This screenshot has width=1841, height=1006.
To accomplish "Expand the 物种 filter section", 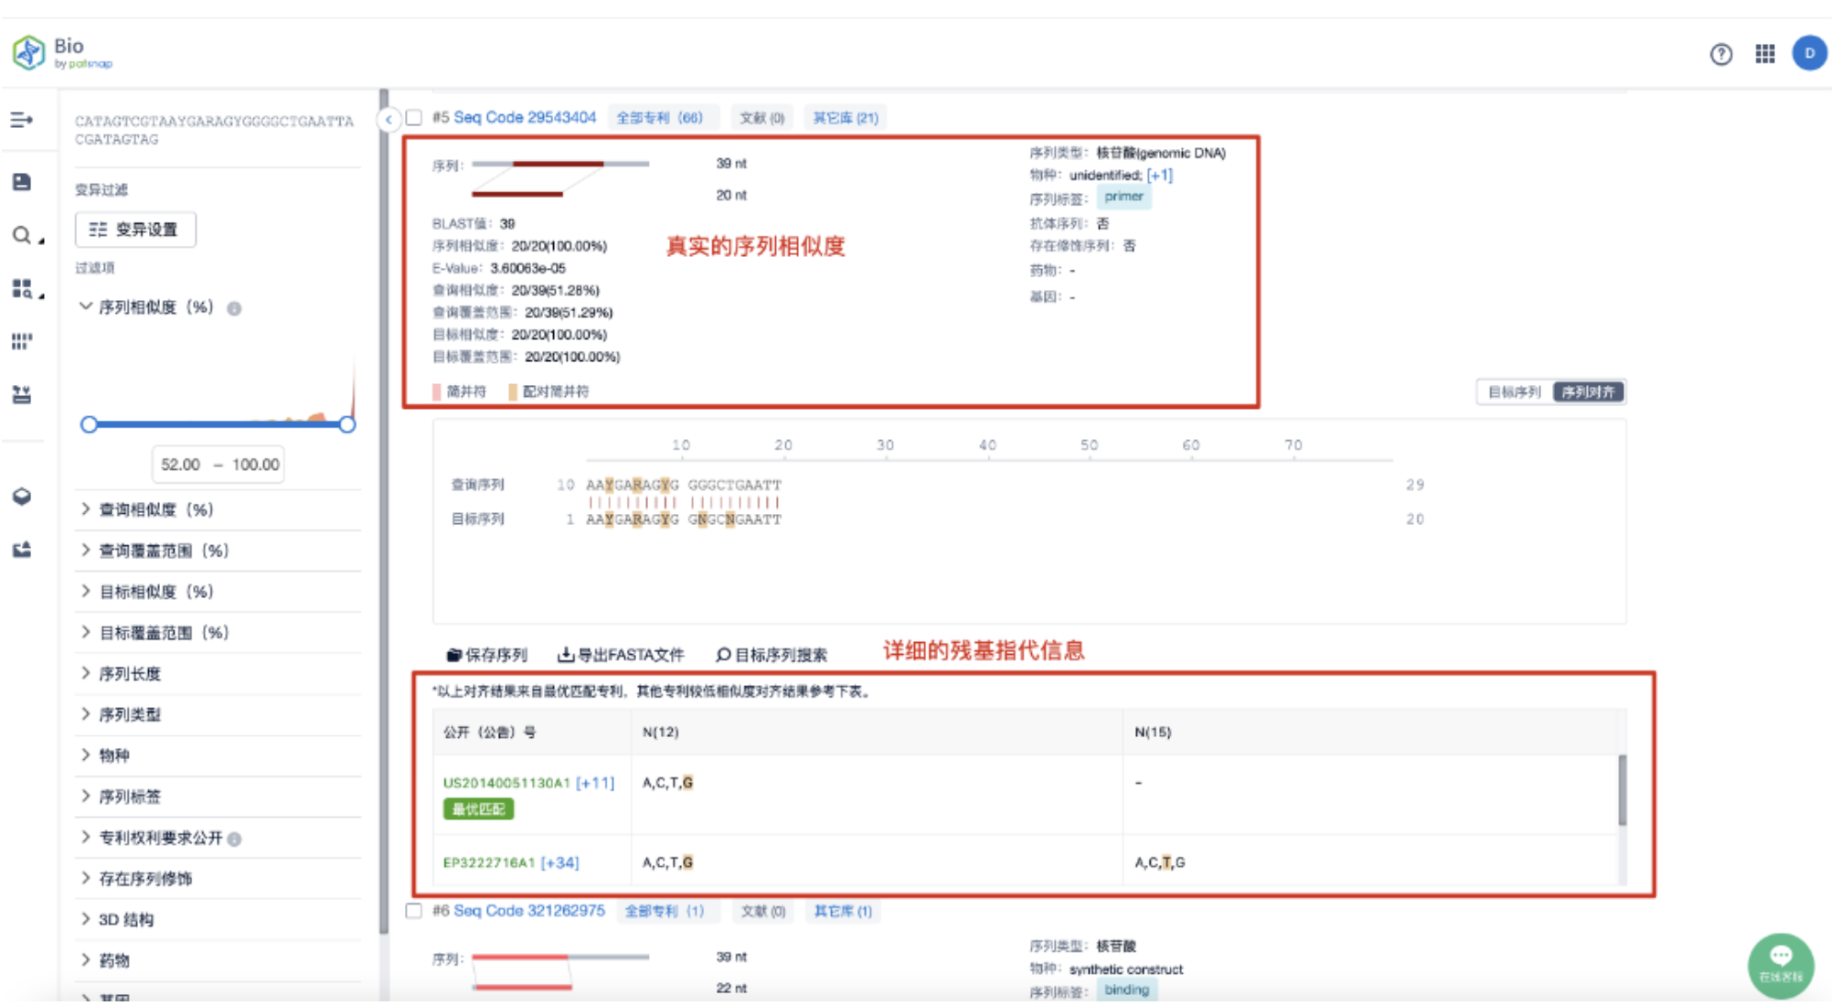I will [114, 755].
